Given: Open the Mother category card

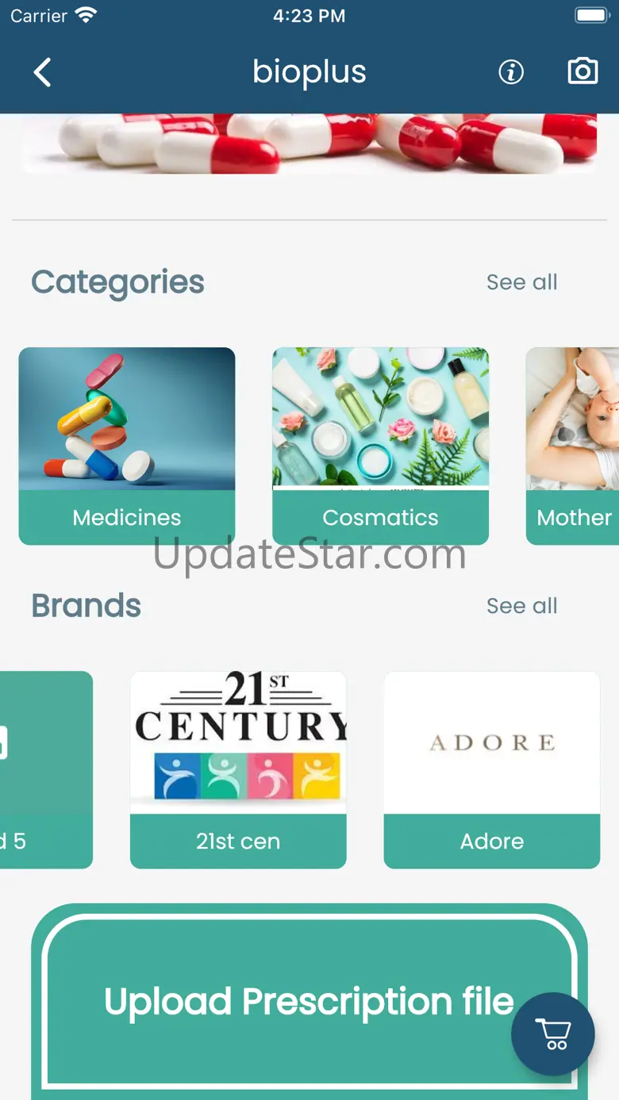Looking at the screenshot, I should 572,446.
